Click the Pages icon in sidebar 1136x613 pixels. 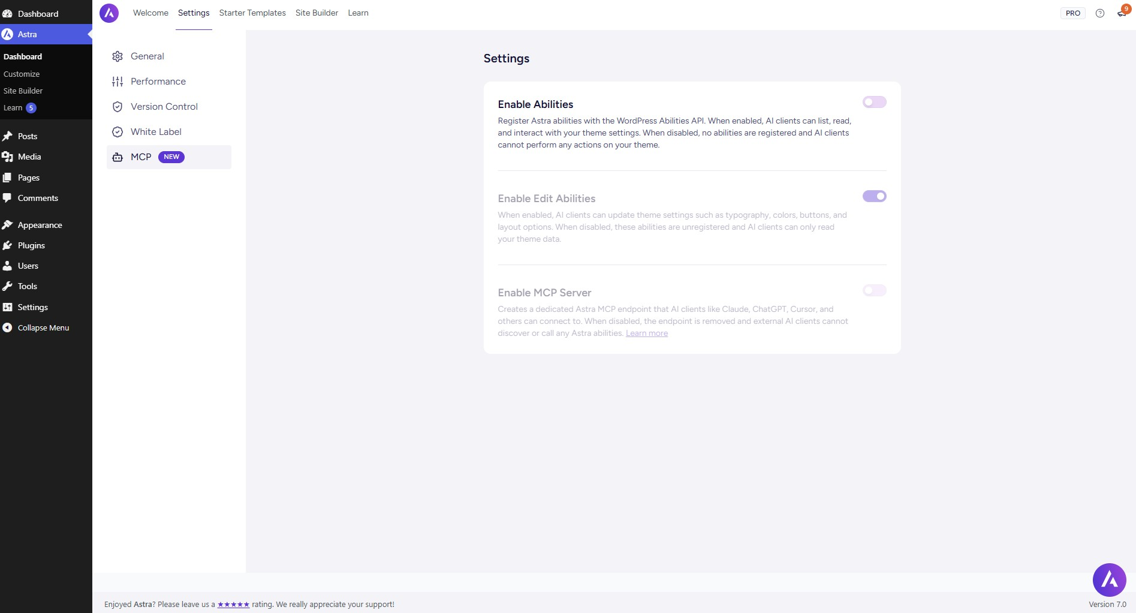click(7, 178)
